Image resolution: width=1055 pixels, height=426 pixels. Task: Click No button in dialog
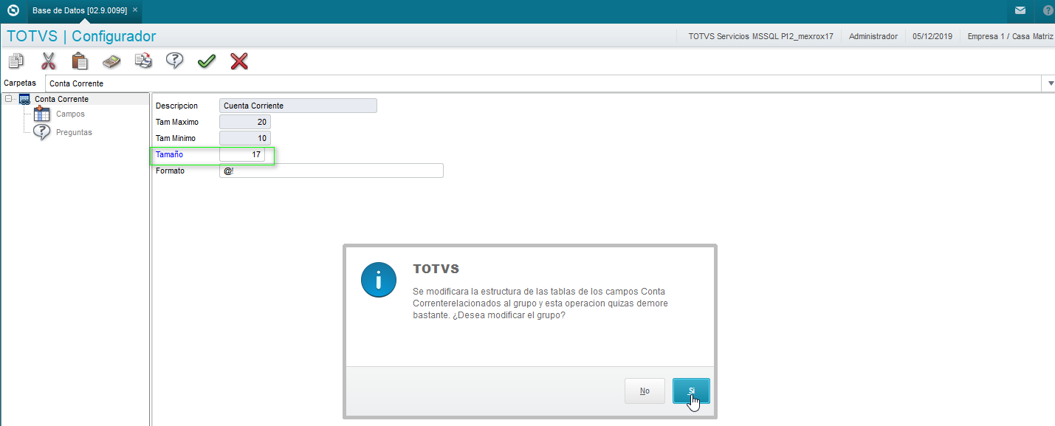[645, 391]
